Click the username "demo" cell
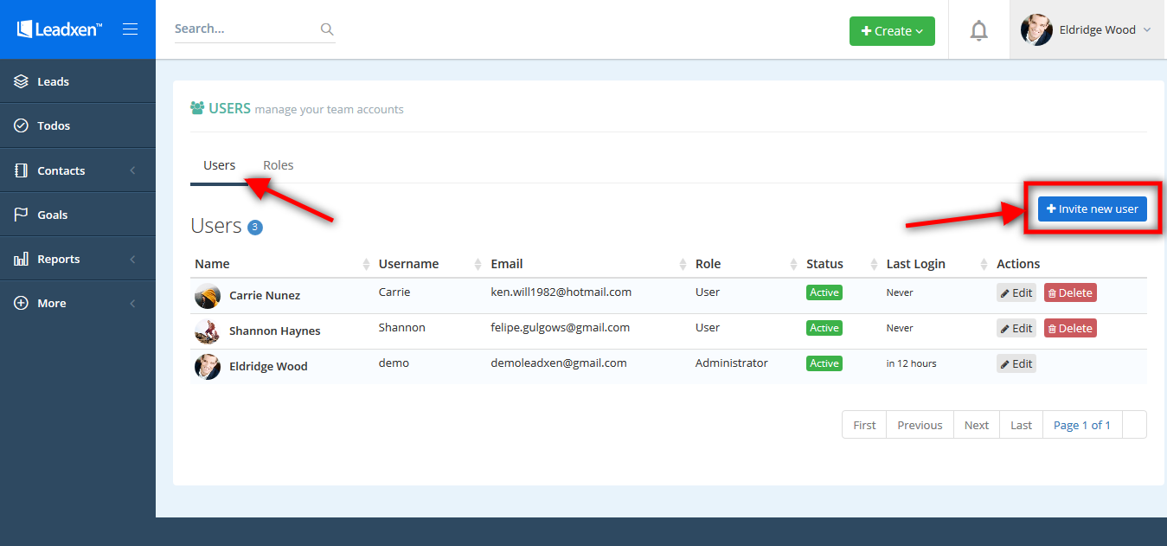The width and height of the screenshot is (1167, 546). coord(394,363)
